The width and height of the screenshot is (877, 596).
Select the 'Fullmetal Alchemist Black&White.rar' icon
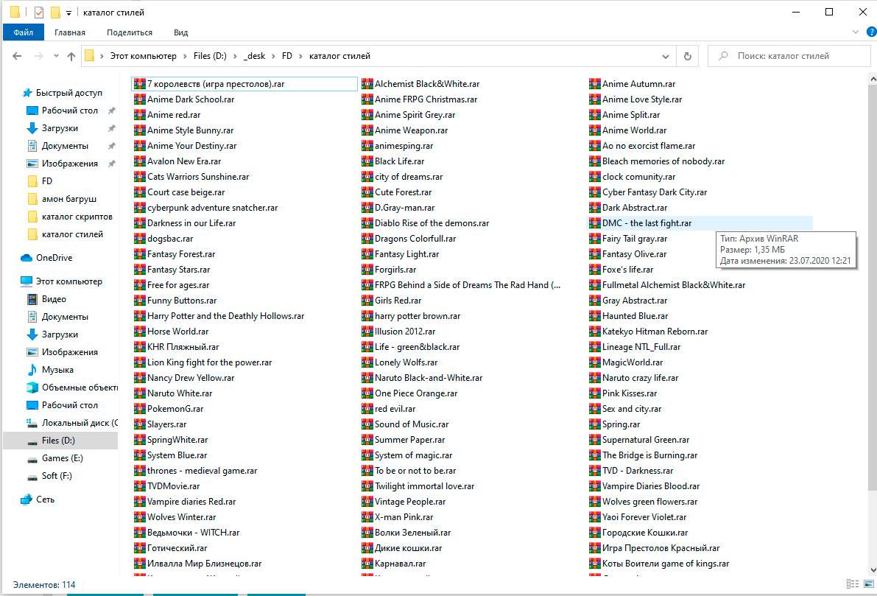[594, 285]
